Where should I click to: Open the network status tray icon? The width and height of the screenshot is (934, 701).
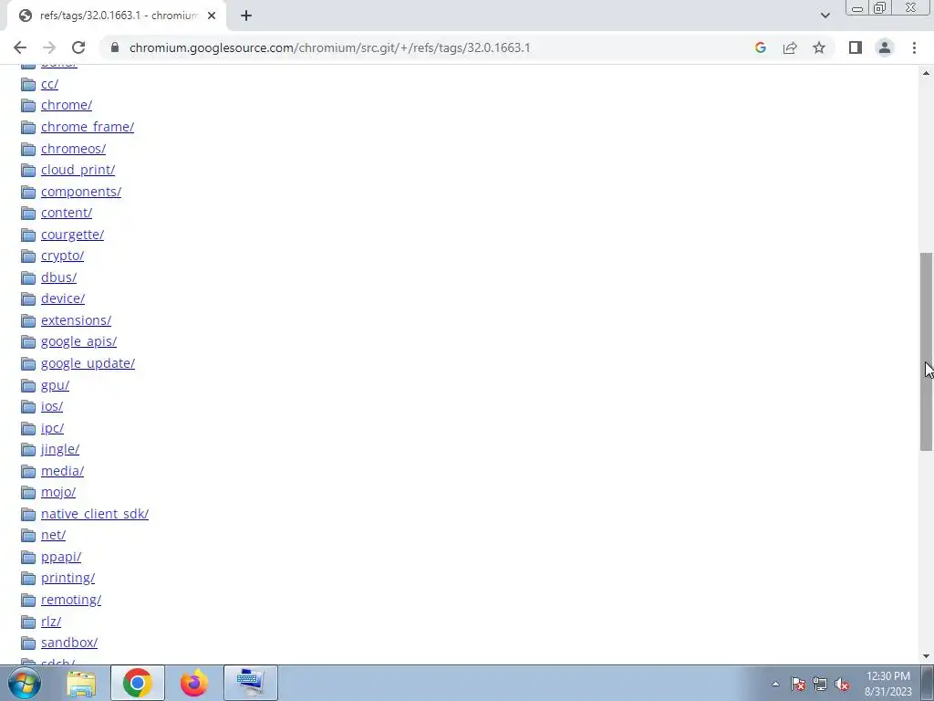(820, 684)
